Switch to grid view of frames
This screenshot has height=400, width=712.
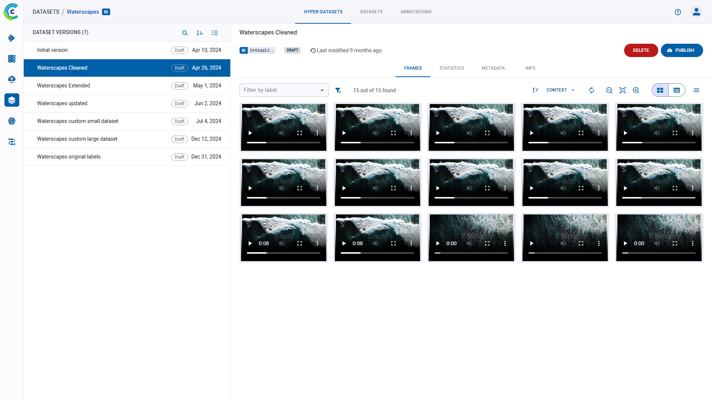tap(660, 90)
